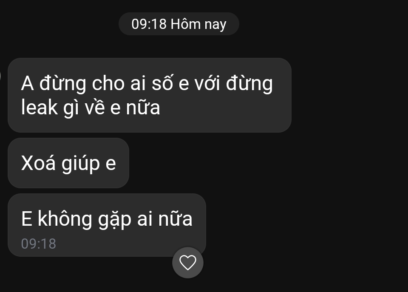Screen dimensions: 408x292
Task: Click "nữa" at end of first message
Action: [143, 108]
